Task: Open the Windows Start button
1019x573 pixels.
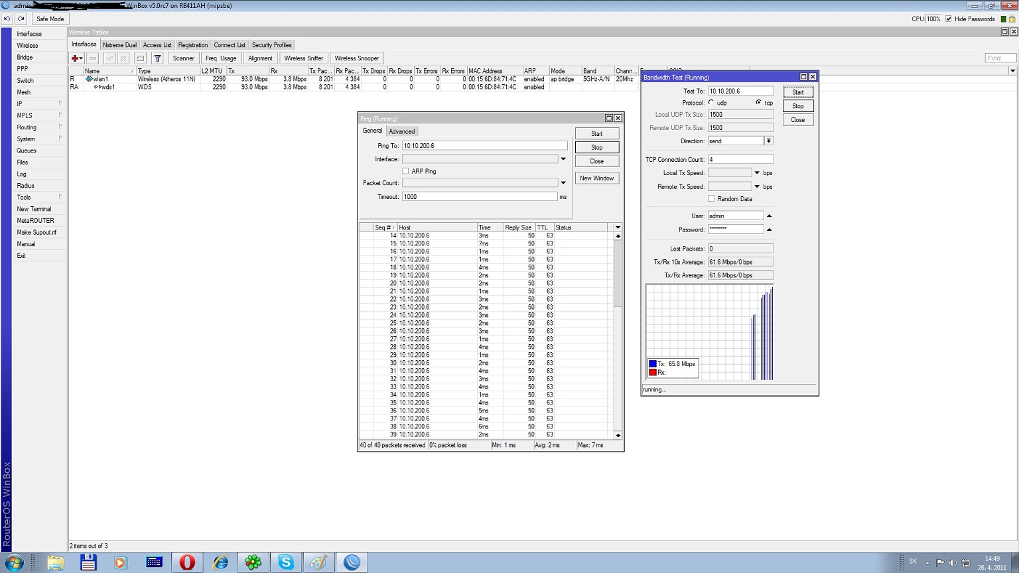Action: 13,562
